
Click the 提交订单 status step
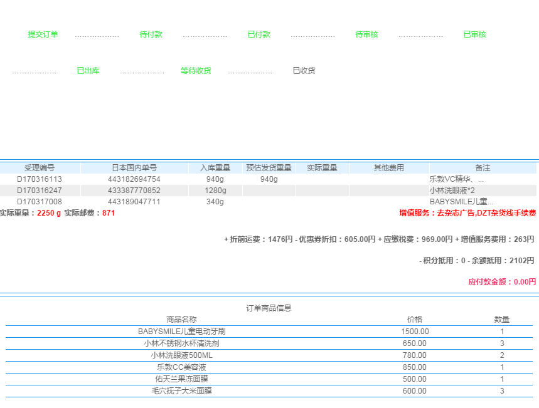tap(43, 34)
